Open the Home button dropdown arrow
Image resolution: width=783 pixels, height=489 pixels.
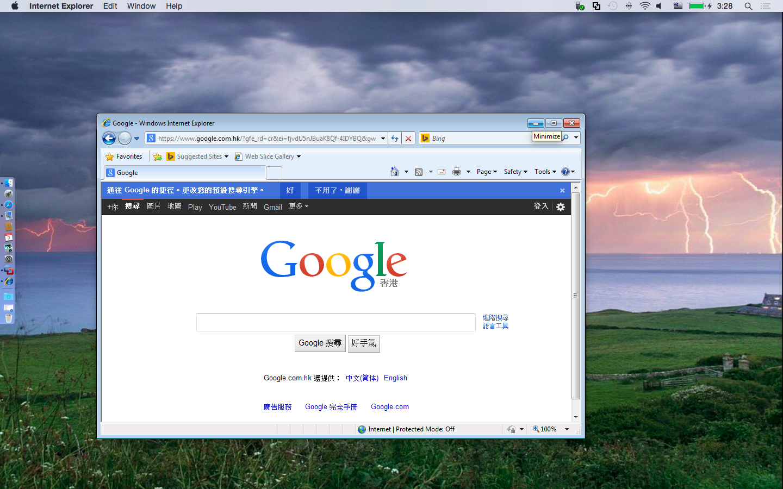[406, 172]
